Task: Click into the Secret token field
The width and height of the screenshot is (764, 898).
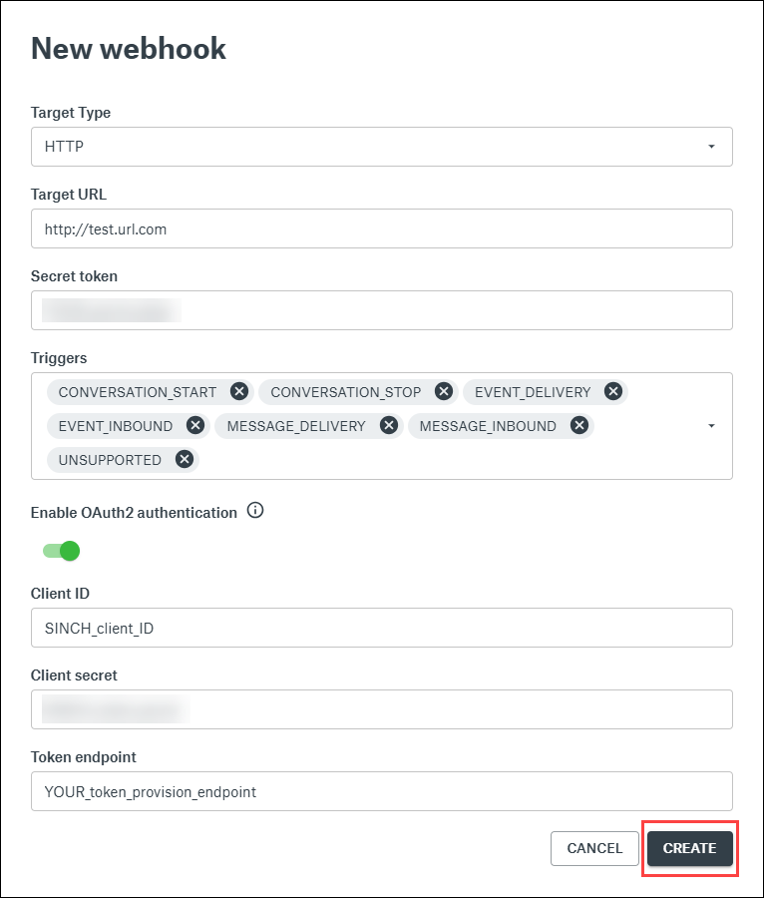Action: pos(382,310)
